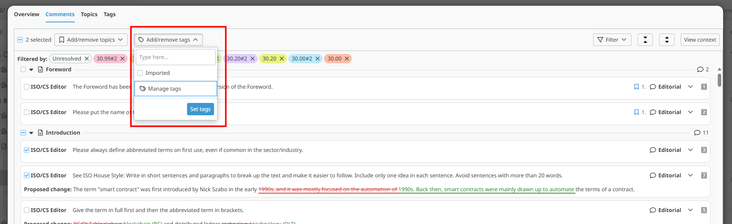
Task: Remove the 30.00 filter tag
Action: 347,59
